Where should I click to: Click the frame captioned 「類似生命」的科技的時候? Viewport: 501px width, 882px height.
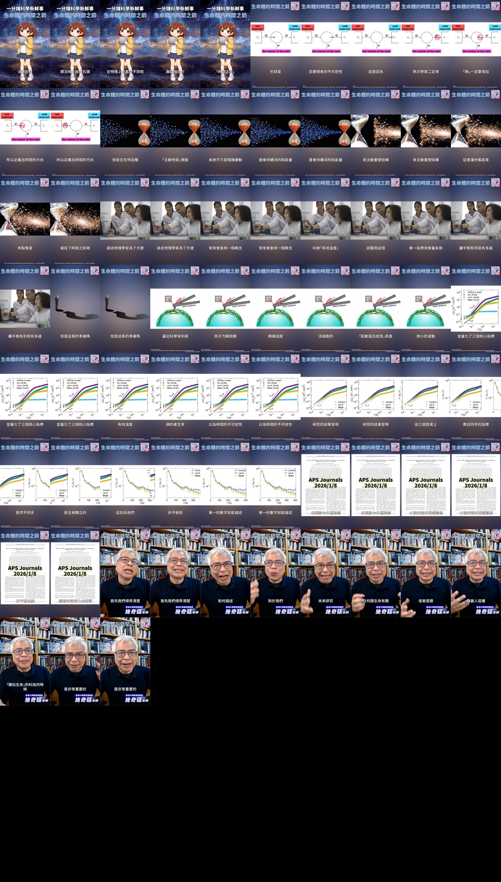tap(25, 661)
